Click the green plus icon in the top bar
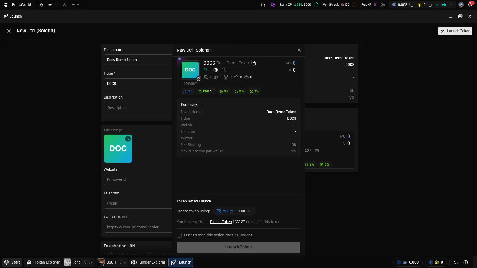The image size is (477, 268). tap(437, 5)
